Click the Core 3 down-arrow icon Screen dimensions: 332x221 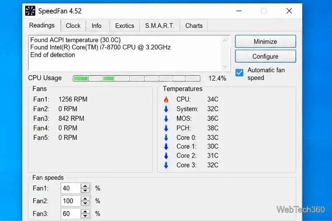tap(166, 165)
